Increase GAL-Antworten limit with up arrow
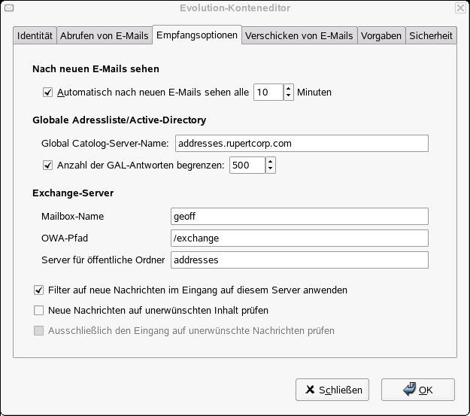This screenshot has height=416, width=470. (x=271, y=162)
